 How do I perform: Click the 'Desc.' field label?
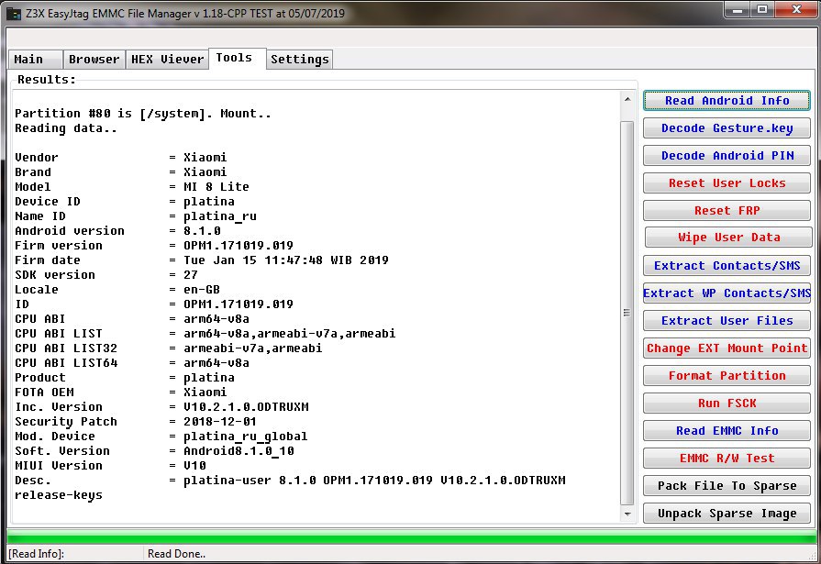tap(33, 481)
